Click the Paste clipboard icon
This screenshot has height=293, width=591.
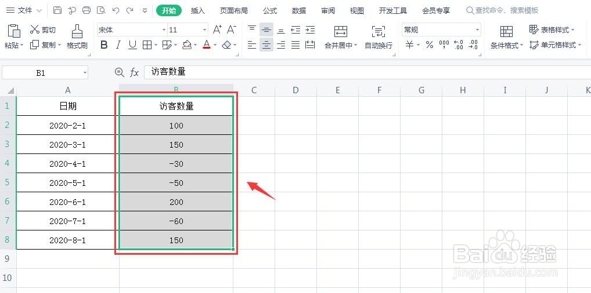point(13,31)
